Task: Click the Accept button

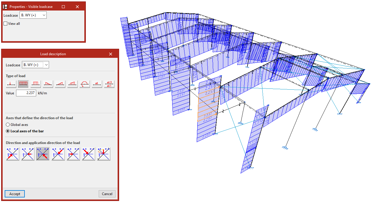Action: [x=15, y=194]
